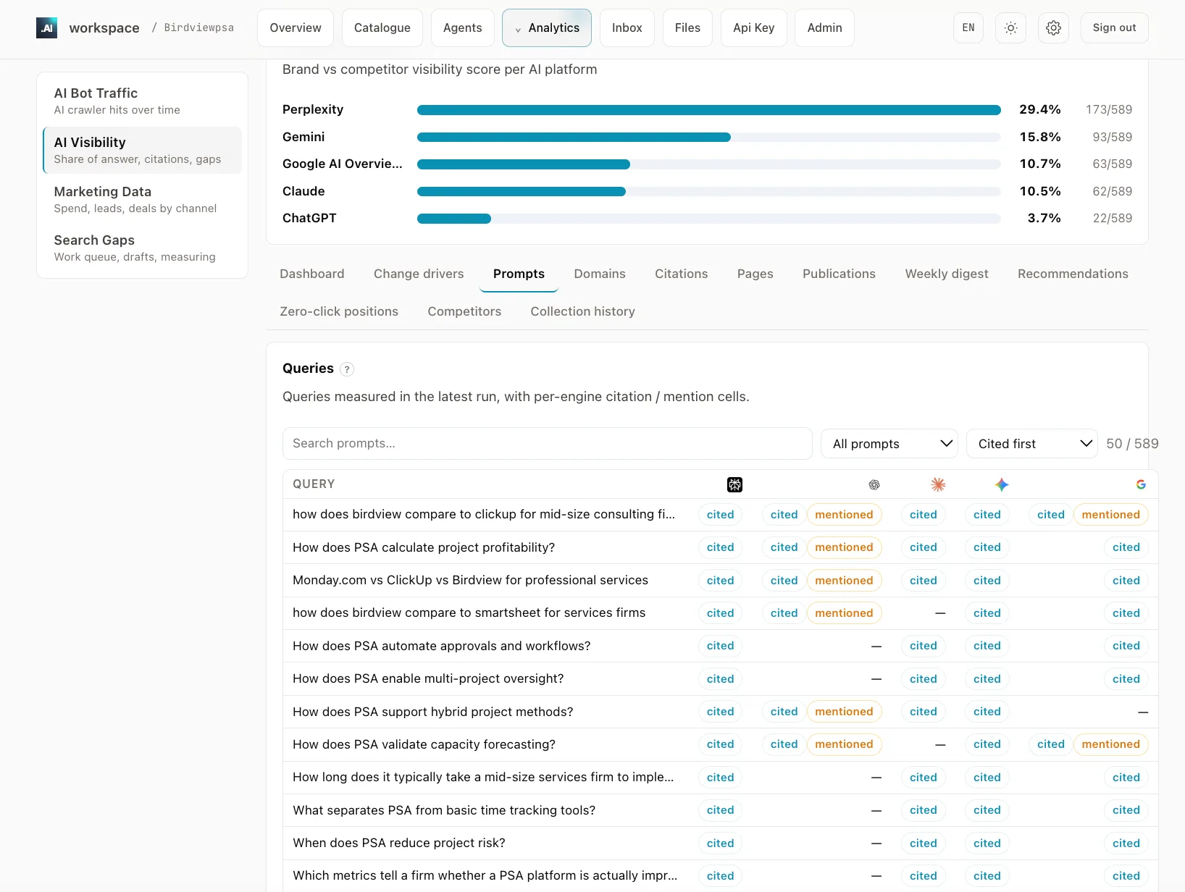1185x892 pixels.
Task: Open AI Bot Traffic in sidebar
Action: (x=142, y=101)
